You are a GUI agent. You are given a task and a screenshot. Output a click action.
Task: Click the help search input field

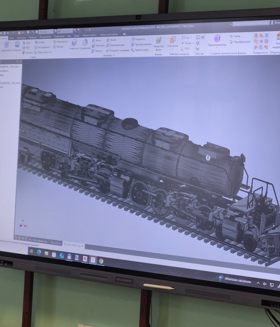251,24
